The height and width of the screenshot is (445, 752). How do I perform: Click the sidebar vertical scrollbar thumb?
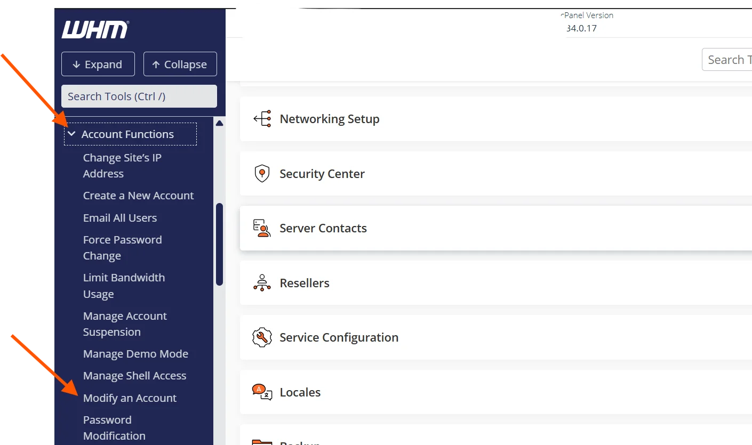tap(219, 244)
